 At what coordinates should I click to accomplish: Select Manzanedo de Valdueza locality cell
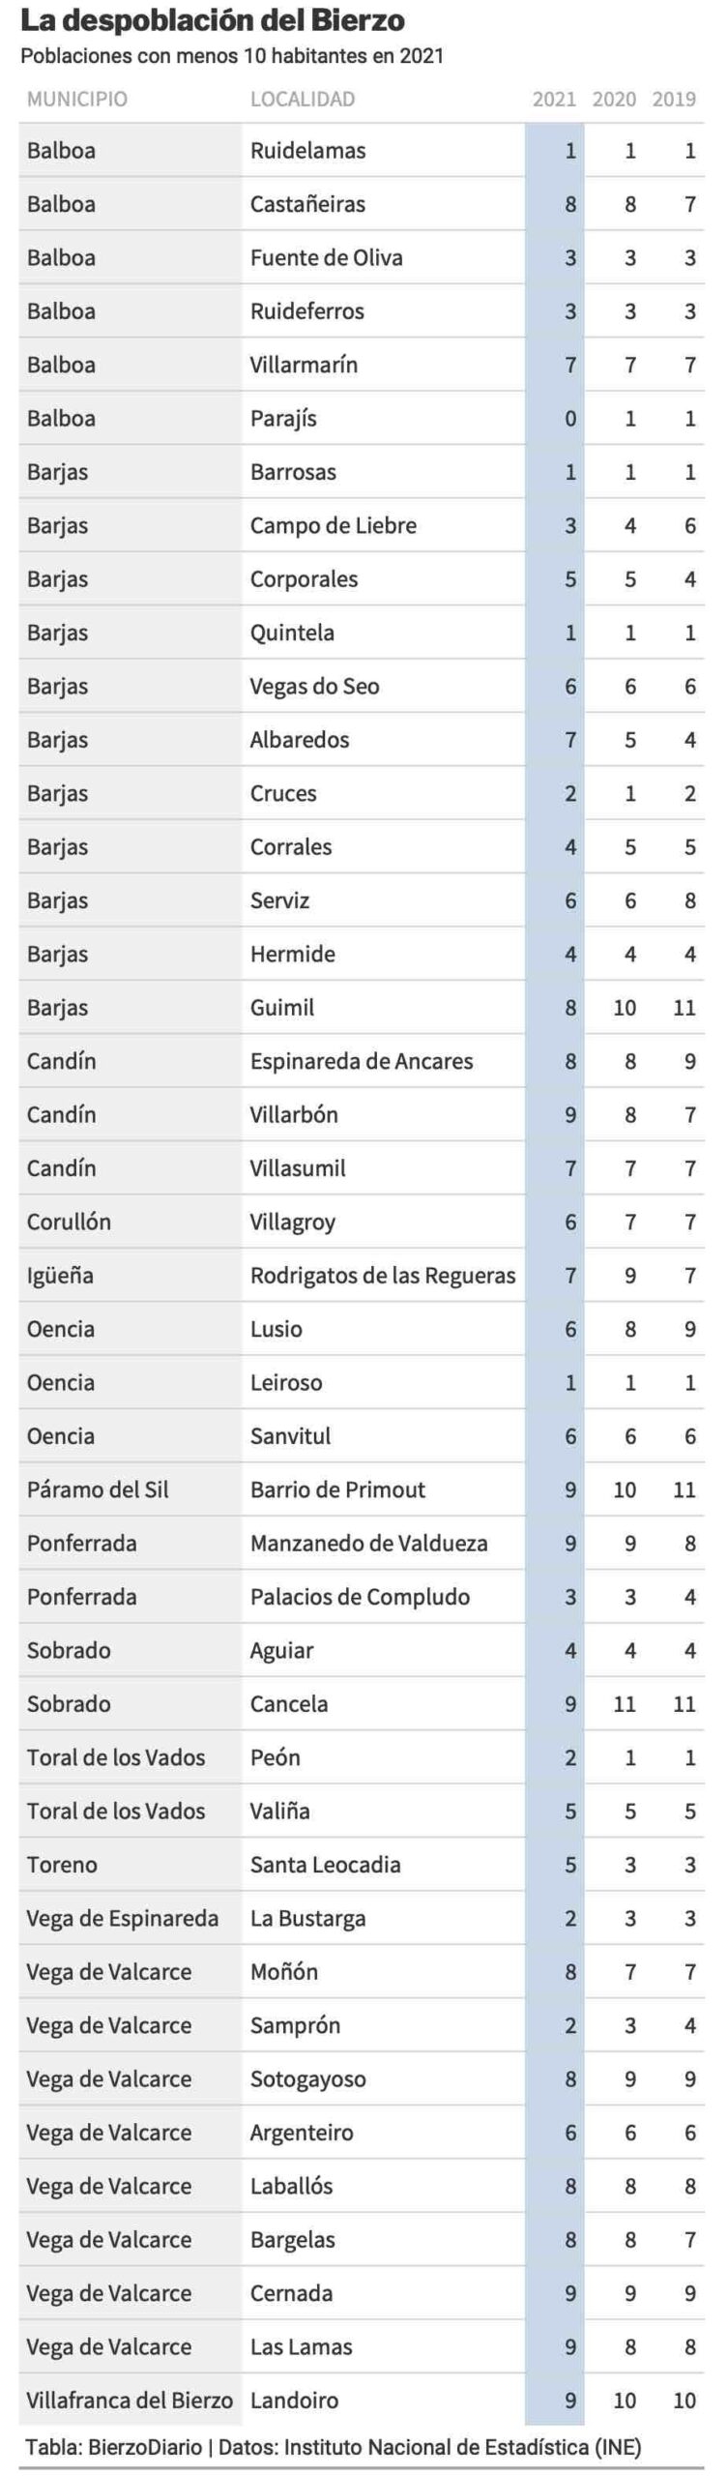(x=384, y=1543)
